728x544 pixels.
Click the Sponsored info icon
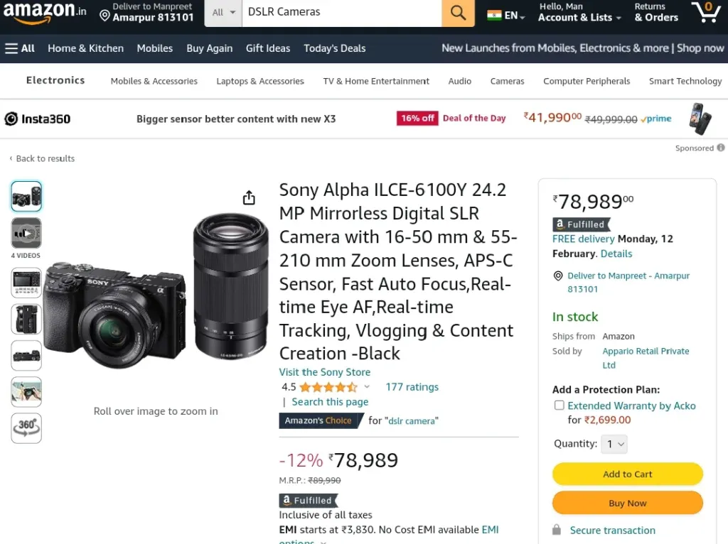pos(721,148)
